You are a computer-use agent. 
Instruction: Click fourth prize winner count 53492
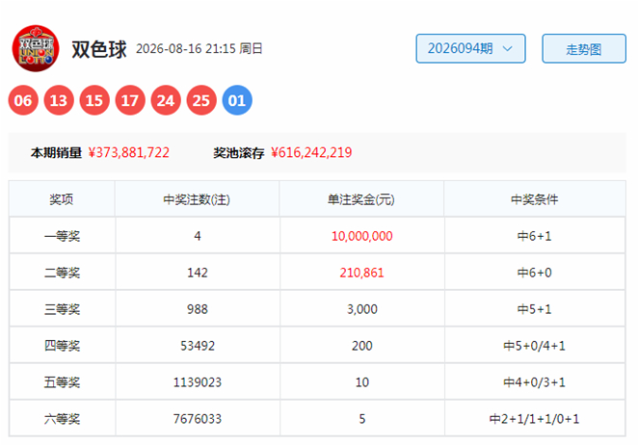pos(198,346)
